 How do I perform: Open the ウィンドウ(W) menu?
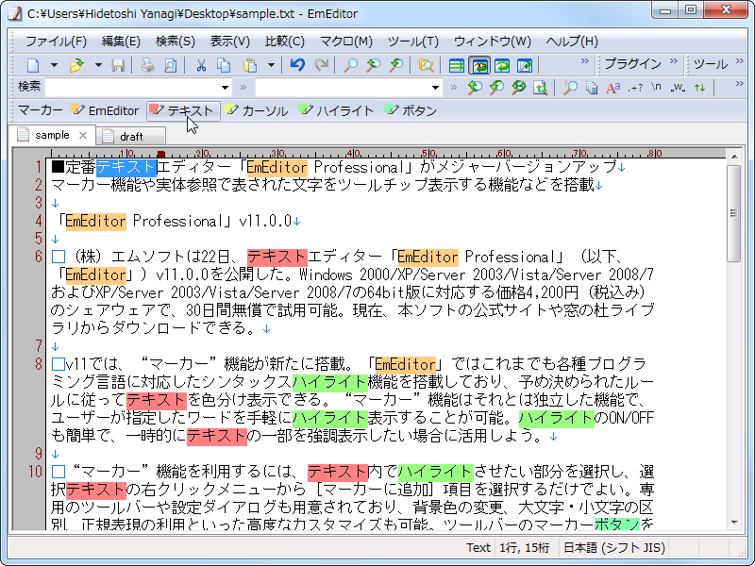(492, 42)
